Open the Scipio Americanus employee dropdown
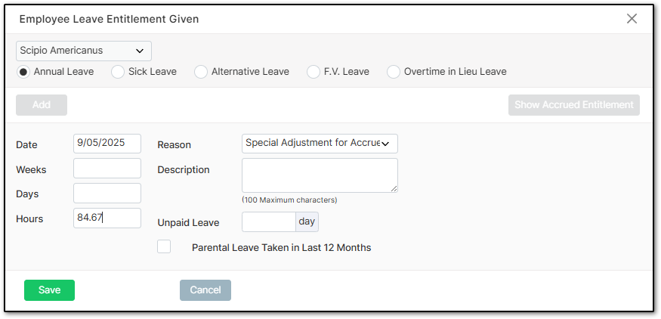The height and width of the screenshot is (319, 661). click(83, 51)
